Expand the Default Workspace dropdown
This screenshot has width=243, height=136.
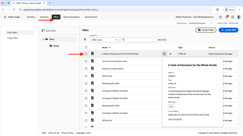tap(201, 23)
